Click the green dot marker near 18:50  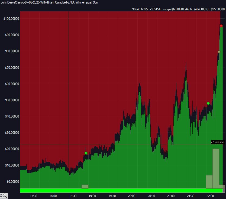[x=86, y=153]
